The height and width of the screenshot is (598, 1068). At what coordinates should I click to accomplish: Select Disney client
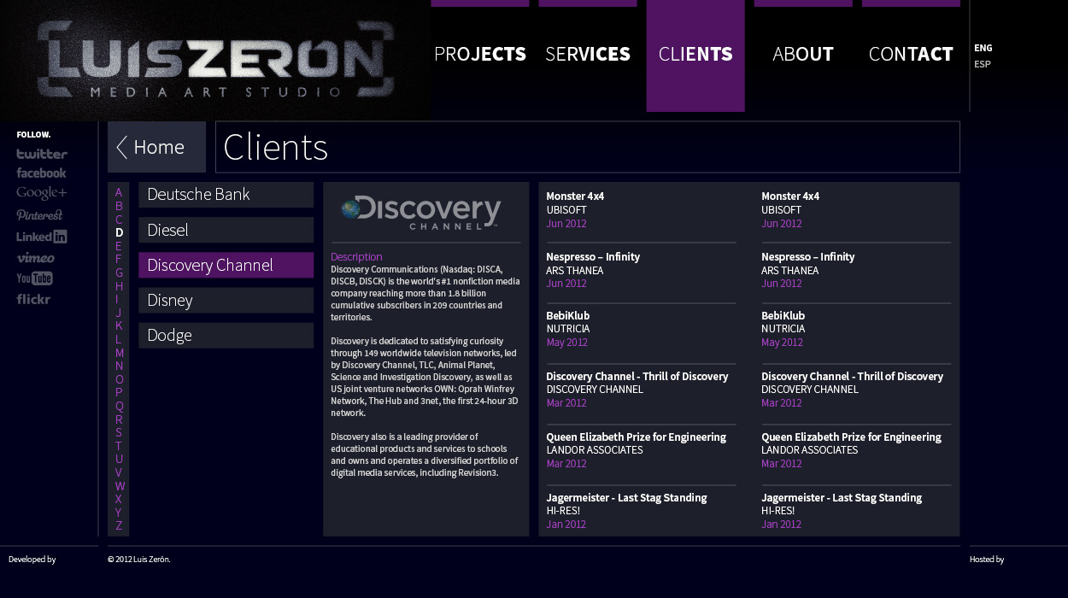coord(226,301)
